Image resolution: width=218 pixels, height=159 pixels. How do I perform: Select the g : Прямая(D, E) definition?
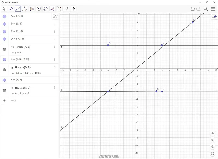(x=21, y=67)
